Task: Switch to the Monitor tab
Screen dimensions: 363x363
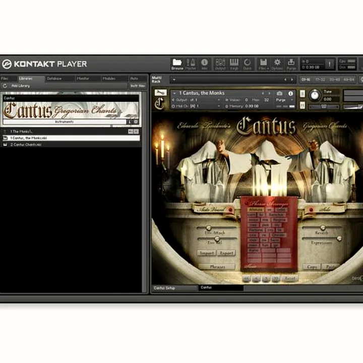Action: [88, 79]
